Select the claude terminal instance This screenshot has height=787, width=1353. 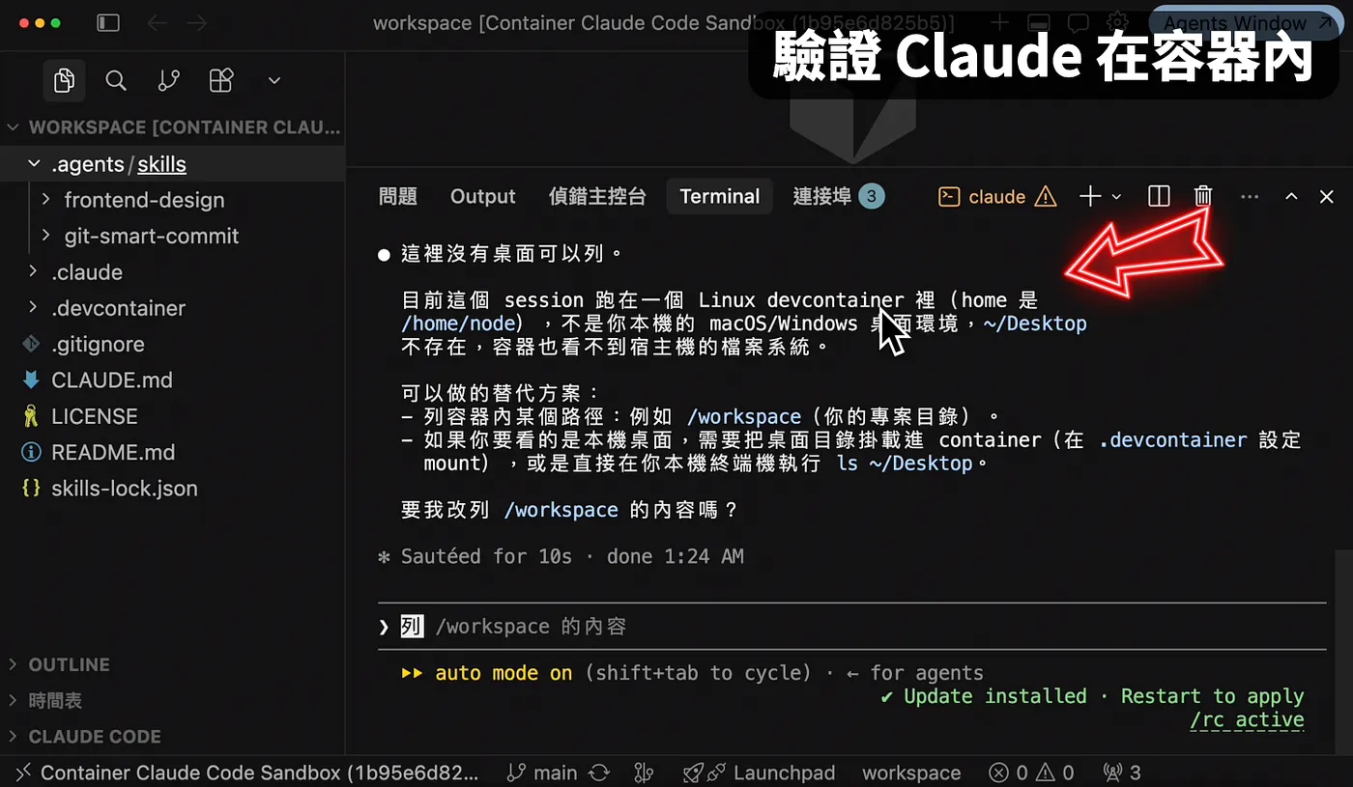click(997, 196)
